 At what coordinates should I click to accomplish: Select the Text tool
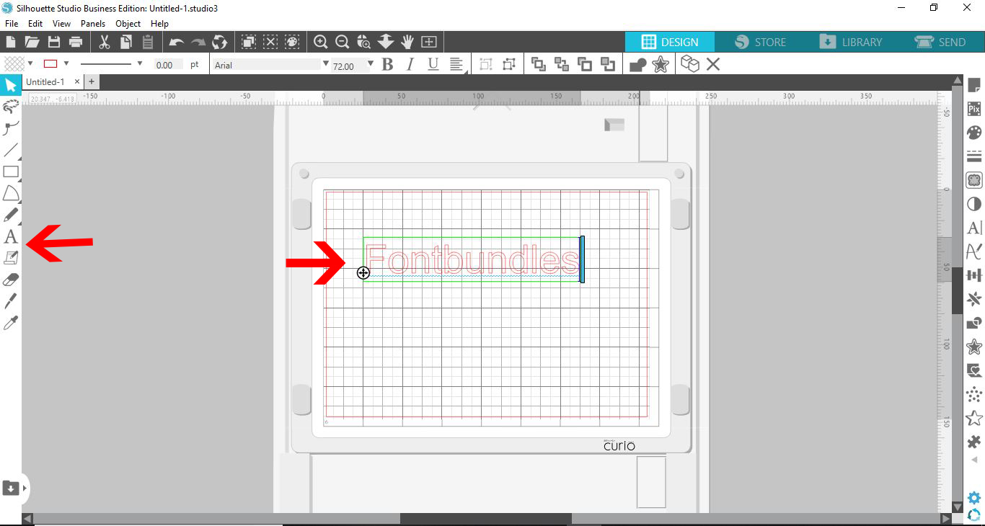(11, 236)
